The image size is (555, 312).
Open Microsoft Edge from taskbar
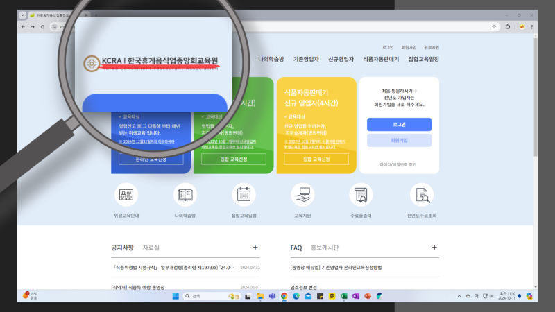(296, 296)
